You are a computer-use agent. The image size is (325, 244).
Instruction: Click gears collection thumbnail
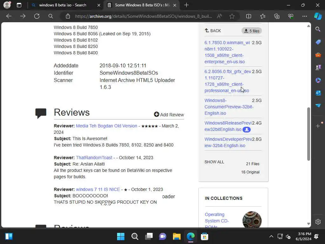(x=252, y=220)
